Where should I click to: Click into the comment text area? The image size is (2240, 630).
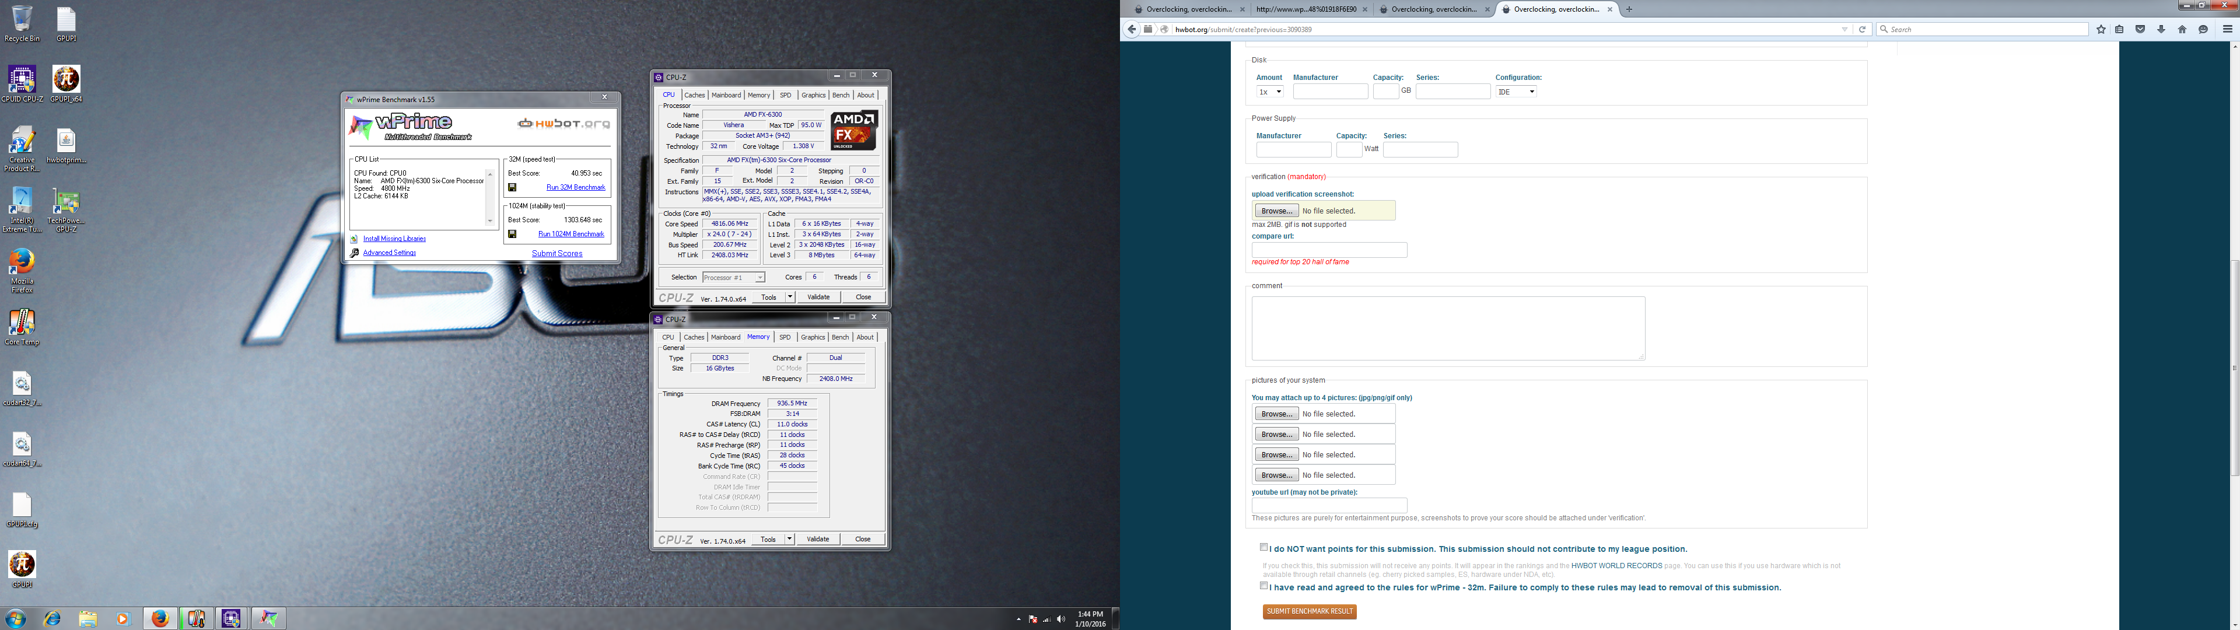coord(1448,328)
